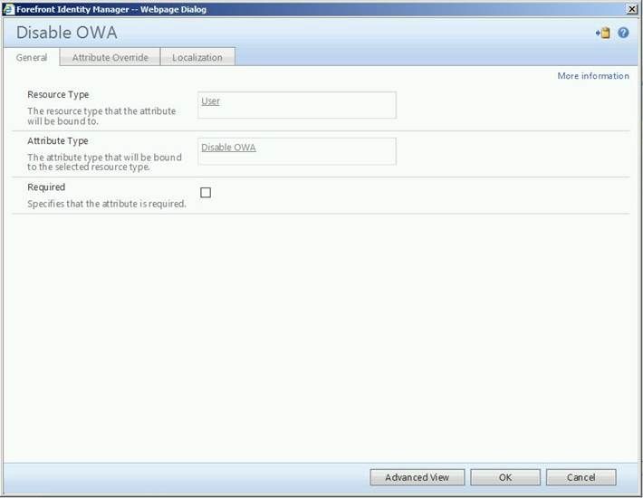This screenshot has width=643, height=498.
Task: Close the Webpage Dialog window
Action: click(632, 9)
